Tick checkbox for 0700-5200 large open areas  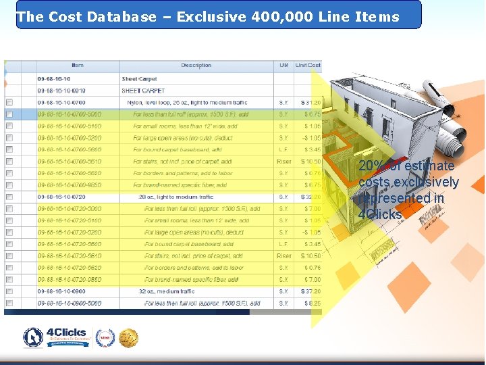pos(9,137)
